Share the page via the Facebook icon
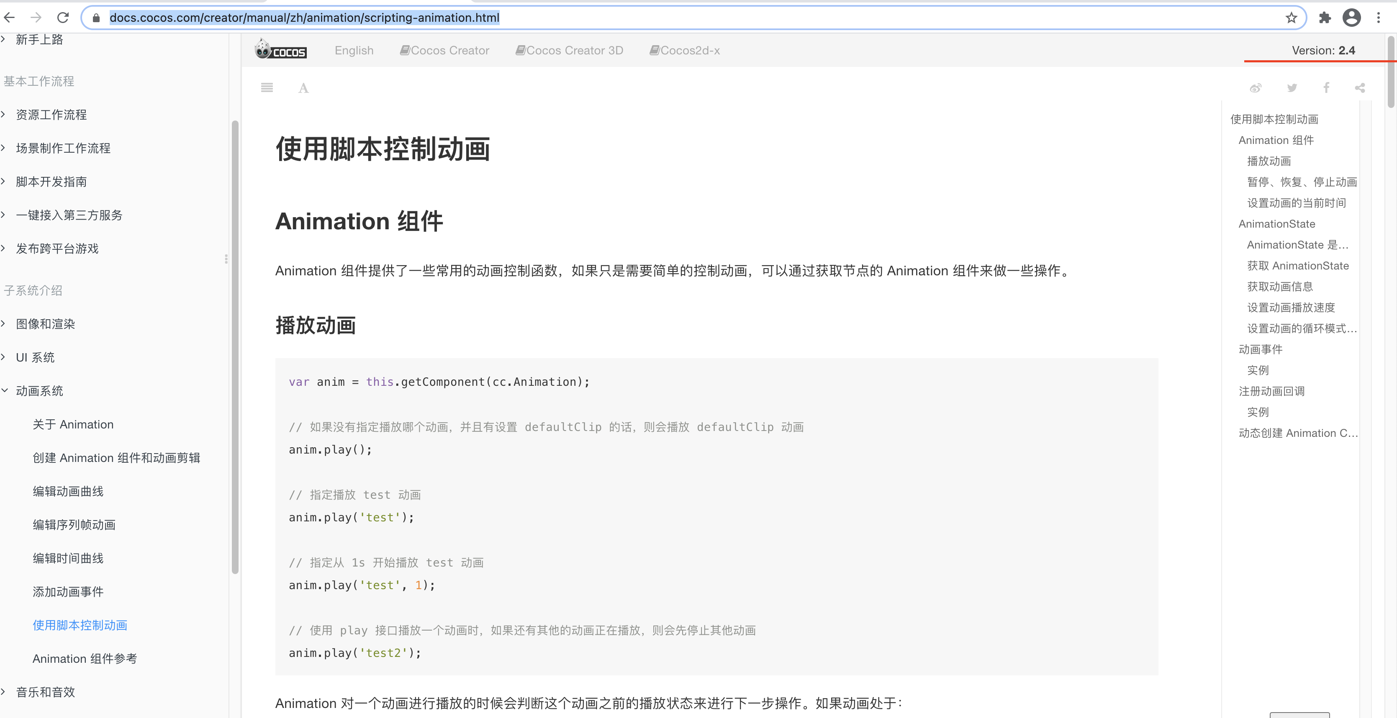The height and width of the screenshot is (718, 1397). point(1326,88)
